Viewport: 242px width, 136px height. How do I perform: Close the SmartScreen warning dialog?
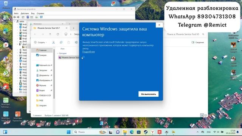click(x=159, y=25)
